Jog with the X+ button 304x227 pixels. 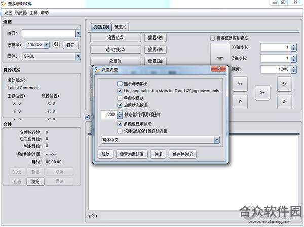point(262,93)
